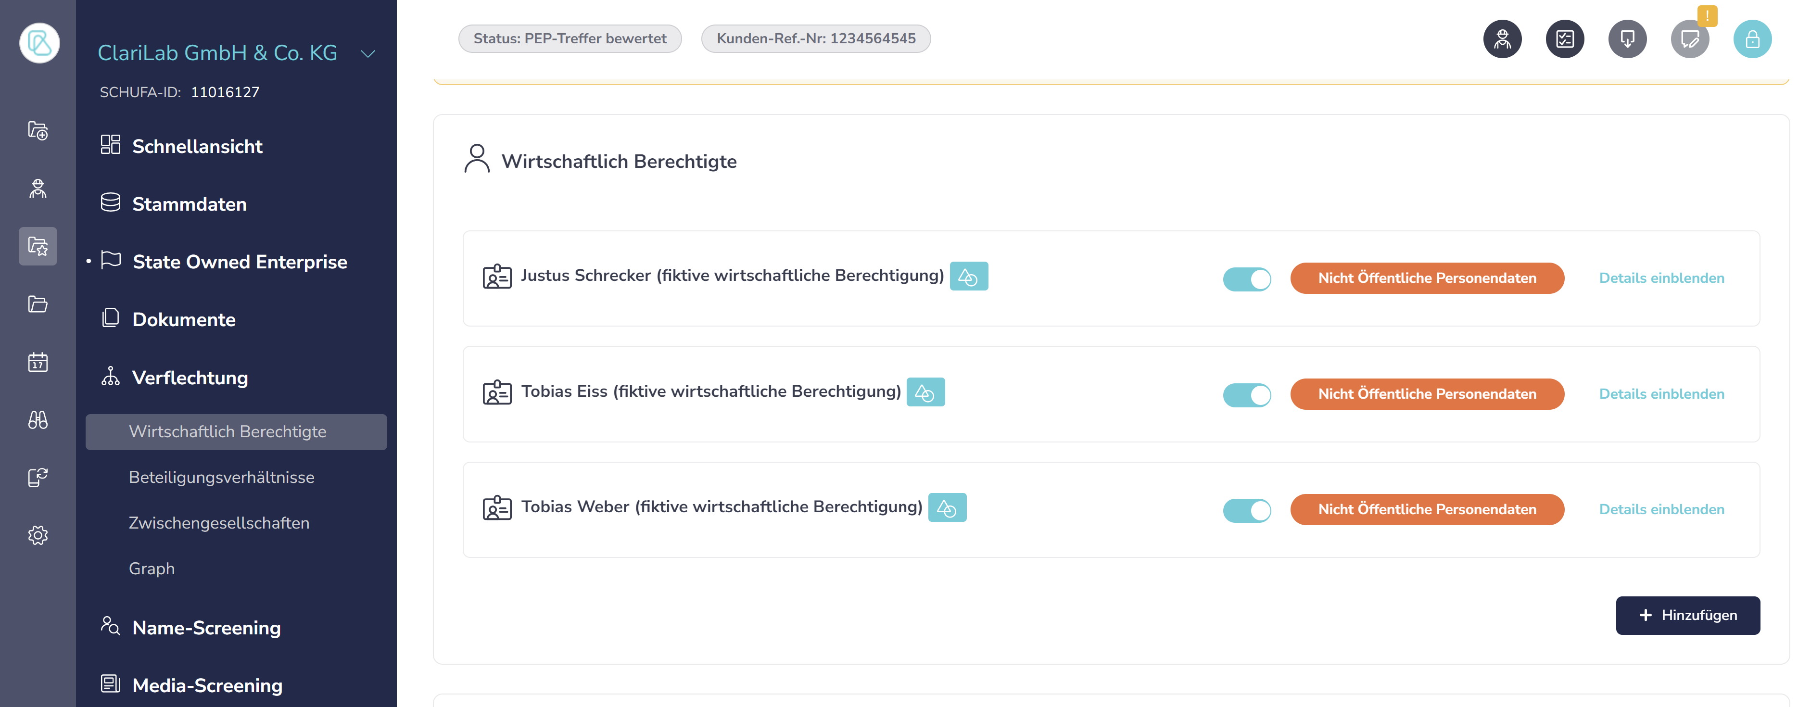1811x707 pixels.
Task: Select Wirtschaftlich Berechtigte submenu item
Action: [x=236, y=431]
